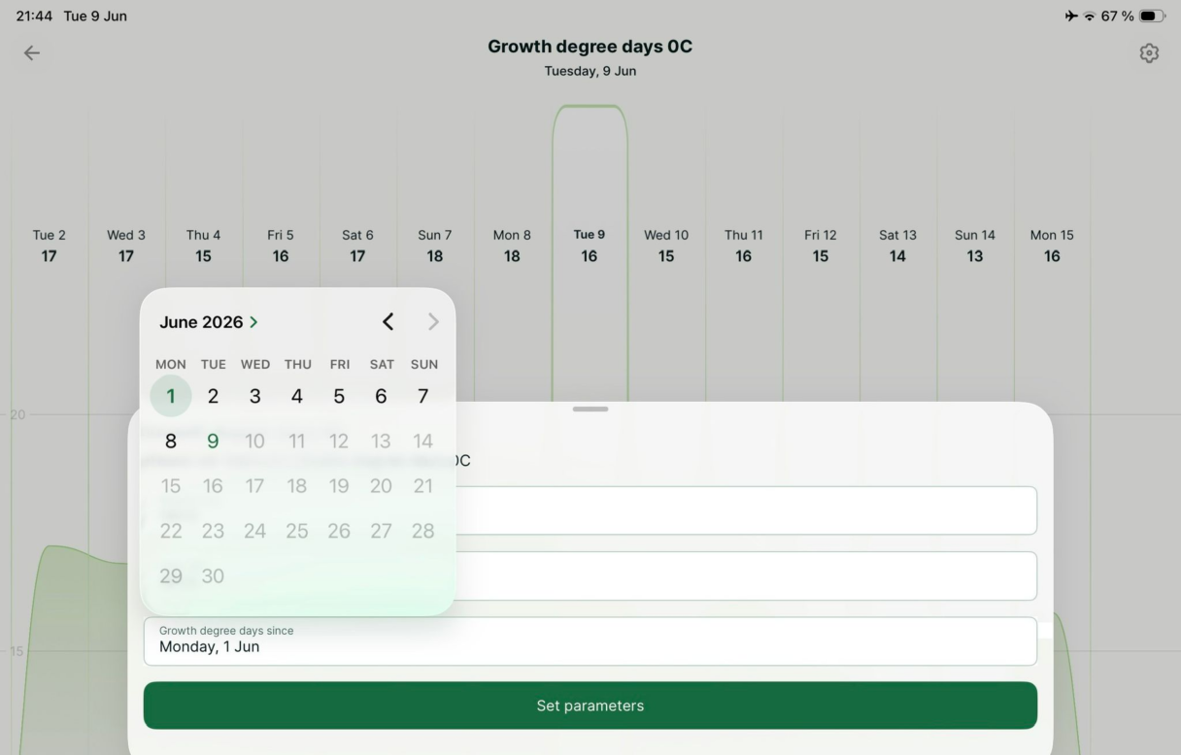Select the Thu 4 day column
This screenshot has width=1181, height=755.
(x=203, y=246)
